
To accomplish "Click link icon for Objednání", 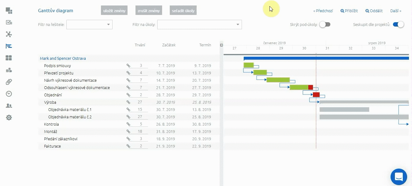I will (128, 95).
